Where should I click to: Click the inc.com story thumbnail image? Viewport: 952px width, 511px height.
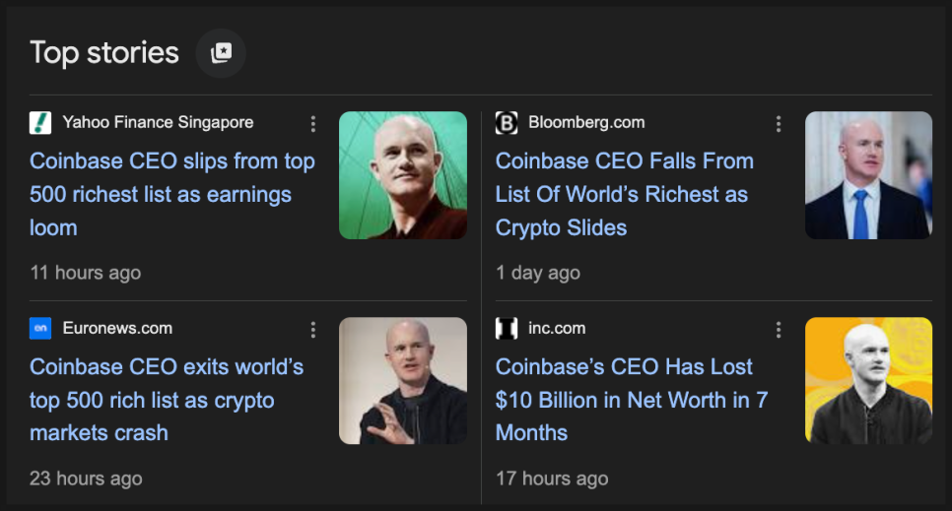(868, 380)
